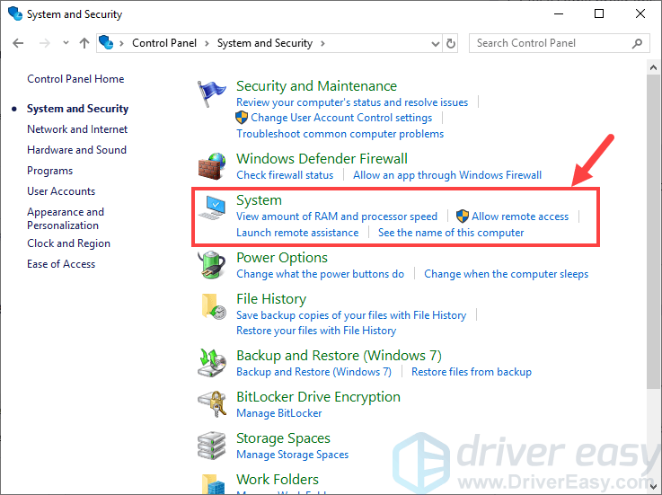Viewport: 662px width, 495px height.
Task: Go to Control Panel Home
Action: (75, 79)
